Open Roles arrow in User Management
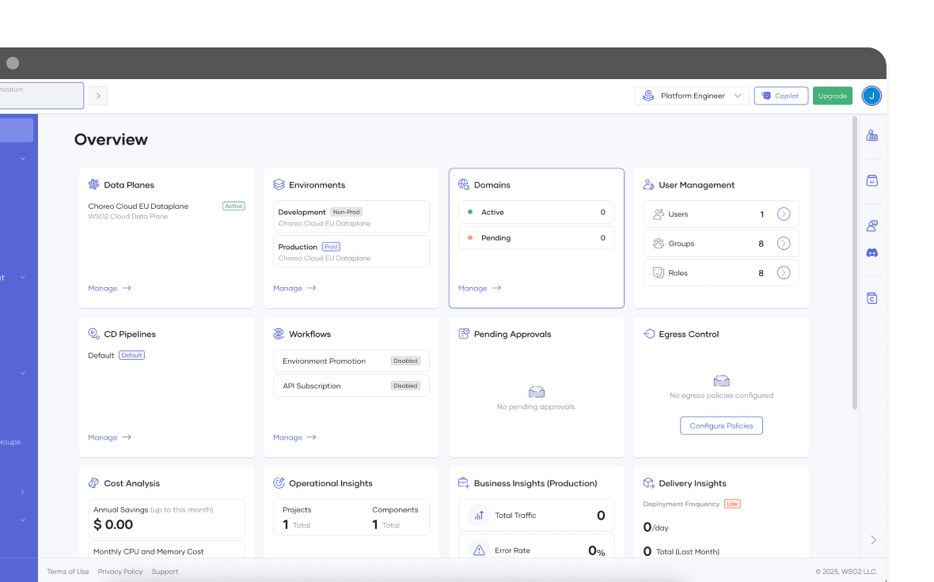 [x=783, y=273]
